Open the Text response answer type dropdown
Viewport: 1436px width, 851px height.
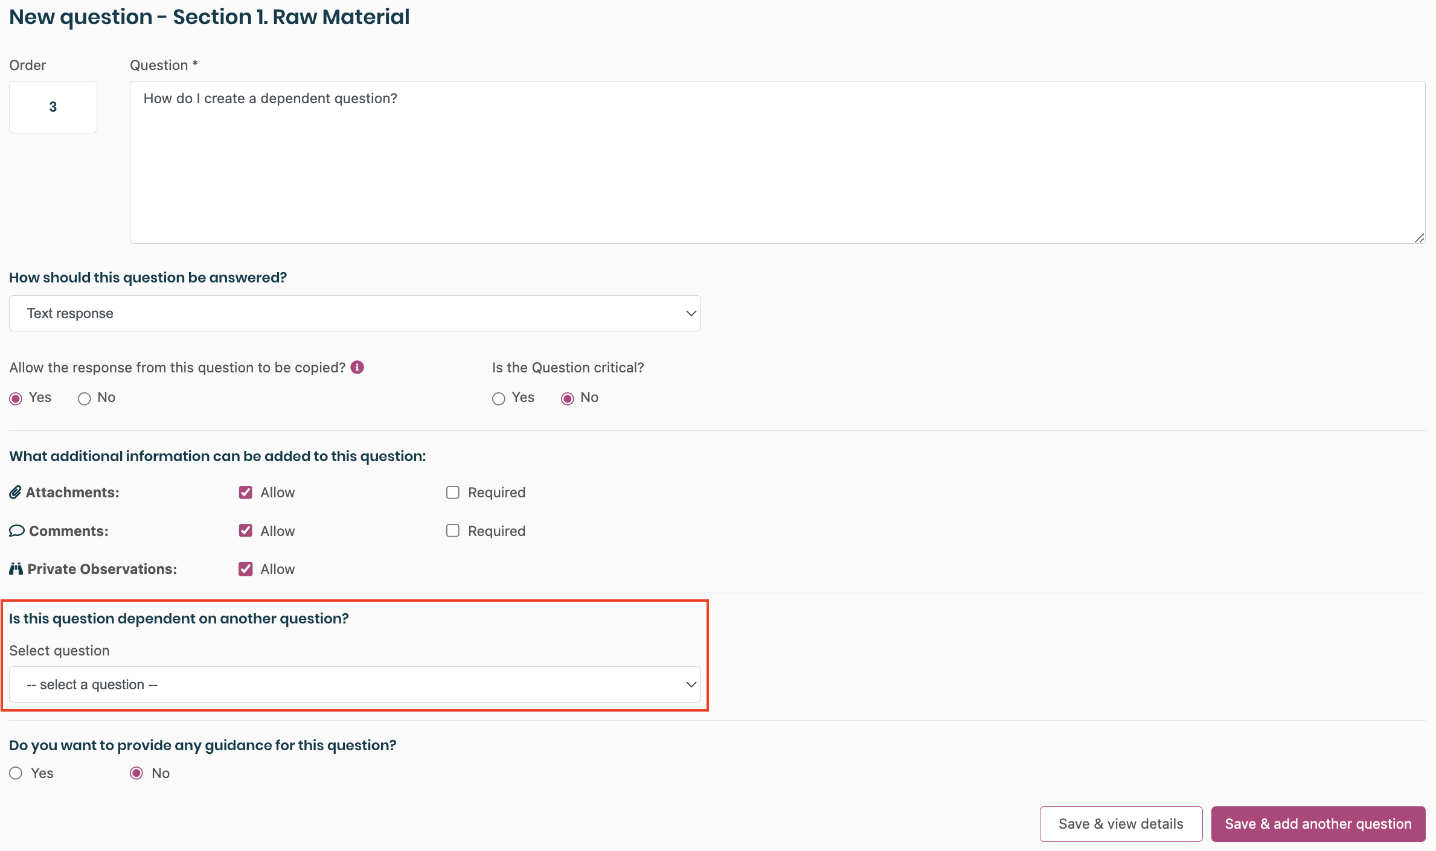click(x=354, y=313)
